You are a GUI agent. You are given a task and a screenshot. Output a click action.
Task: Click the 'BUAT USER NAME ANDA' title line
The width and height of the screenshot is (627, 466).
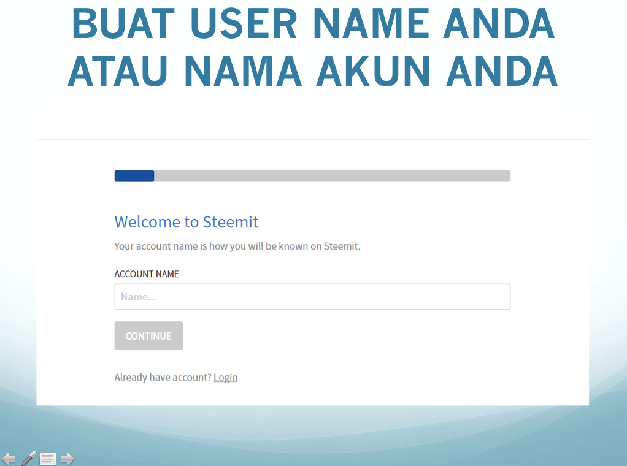coord(313,24)
